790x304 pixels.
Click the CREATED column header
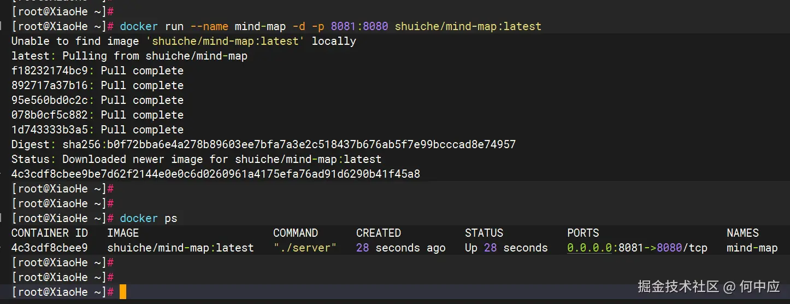[x=379, y=233]
